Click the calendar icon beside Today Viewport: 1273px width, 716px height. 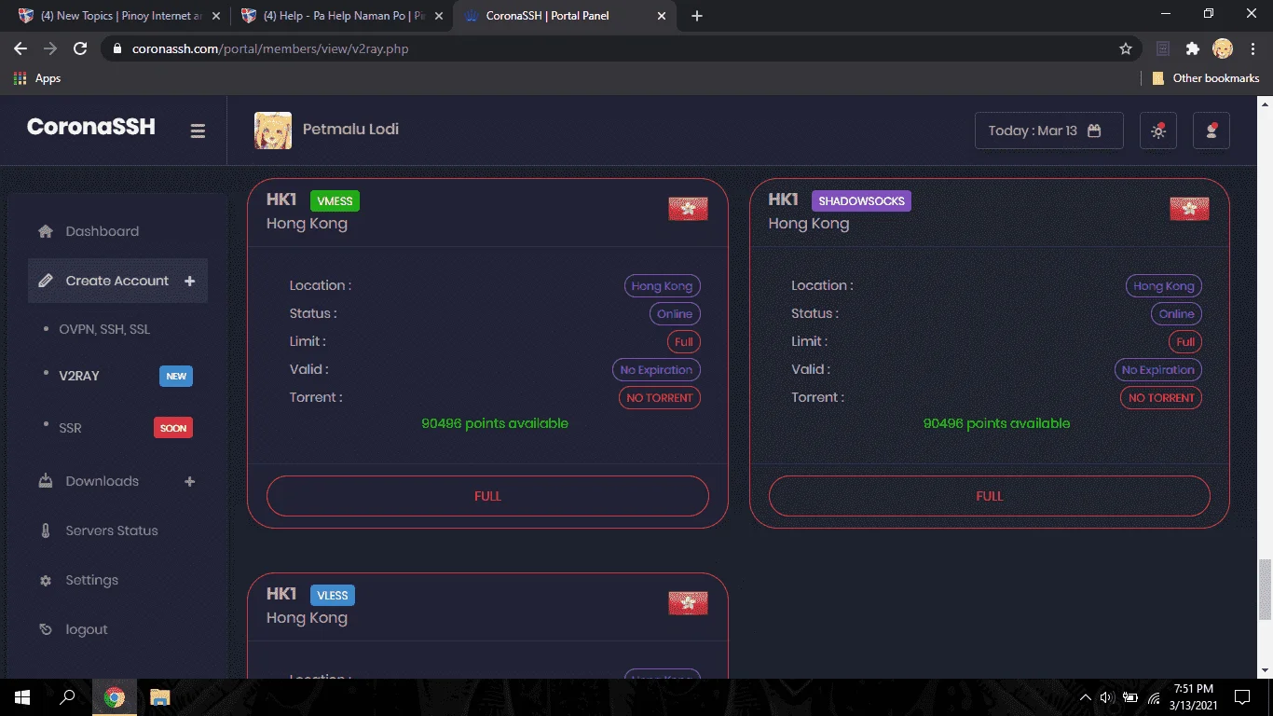pyautogui.click(x=1094, y=131)
